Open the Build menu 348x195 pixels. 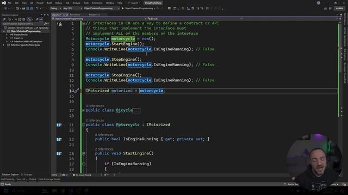pyautogui.click(x=49, y=3)
